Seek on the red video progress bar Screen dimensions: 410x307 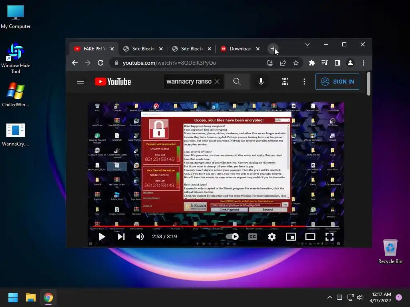tap(216, 226)
